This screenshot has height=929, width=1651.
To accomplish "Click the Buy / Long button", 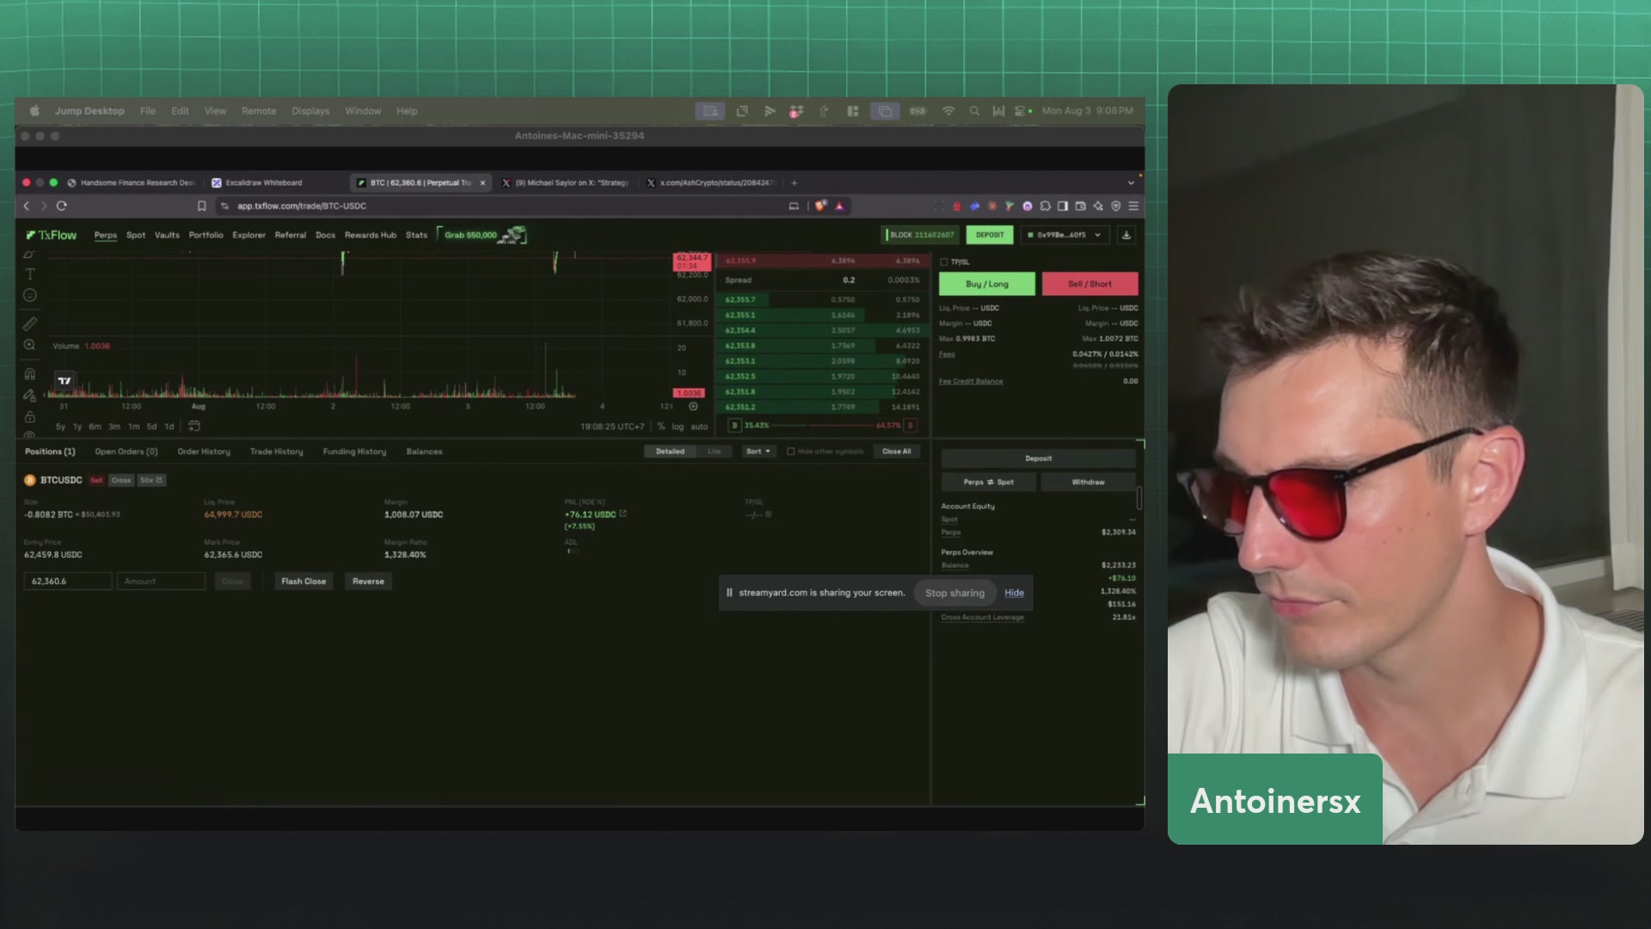I will (x=986, y=284).
